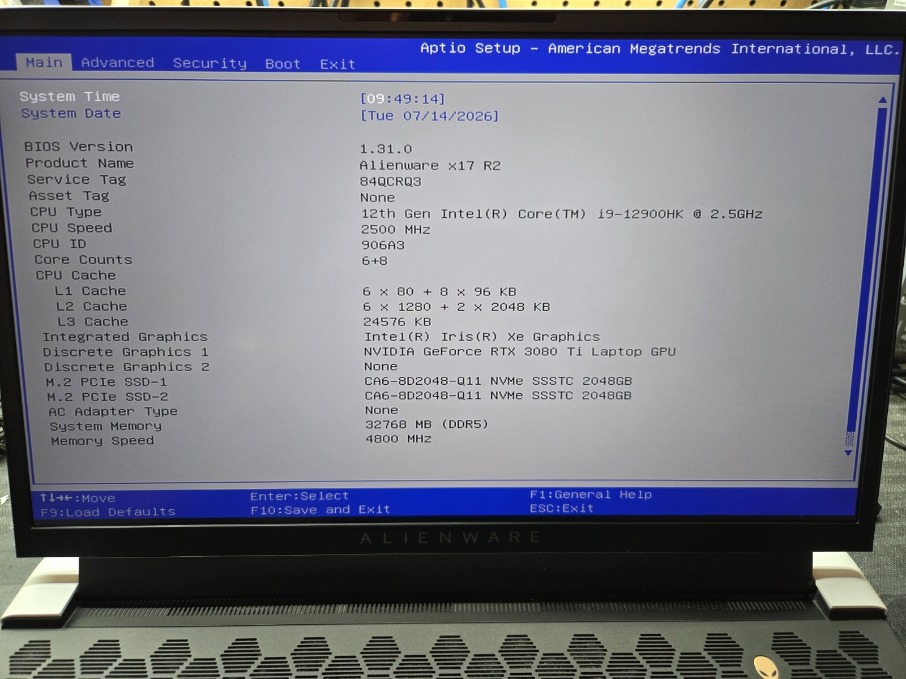Click the Product Name label
This screenshot has height=679, width=906.
(x=79, y=163)
